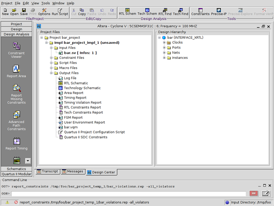The height and width of the screenshot is (206, 274).
Task: Open the Constraints tool in toolbar
Action: pos(200,11)
